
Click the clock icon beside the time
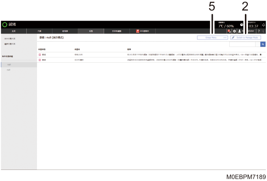point(241,25)
